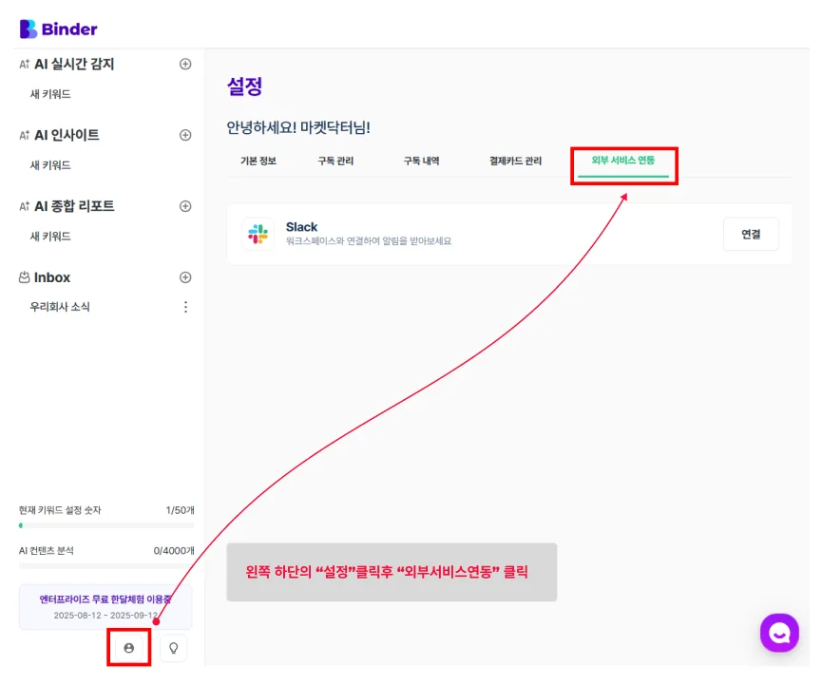Screen dimensions: 822x685
Task: Click the 2025-08-12 - 2025-09-12 trial period text
Action: coord(105,616)
